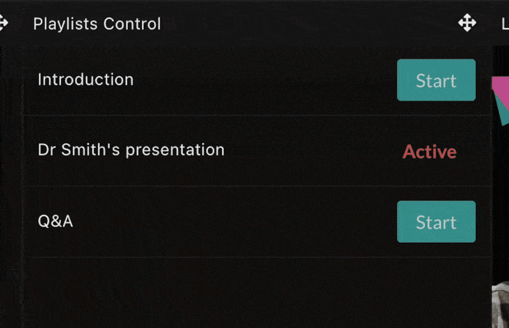The width and height of the screenshot is (509, 328).
Task: Select the Introduction playlist name
Action: (86, 80)
